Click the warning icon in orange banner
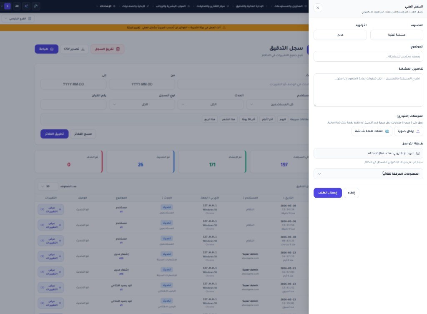Screen dimensions: 427x314 224,28
